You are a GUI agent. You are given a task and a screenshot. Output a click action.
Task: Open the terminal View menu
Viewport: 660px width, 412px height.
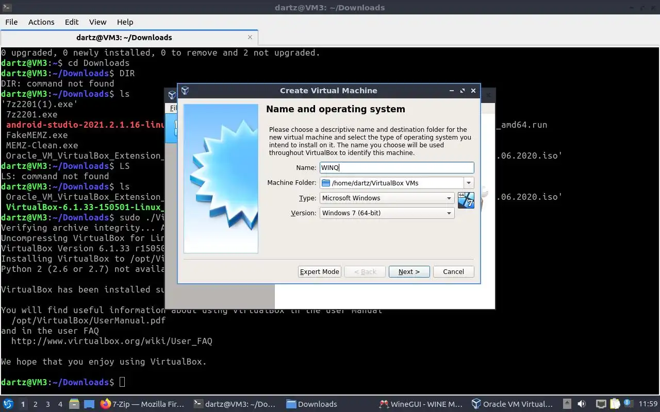(97, 22)
